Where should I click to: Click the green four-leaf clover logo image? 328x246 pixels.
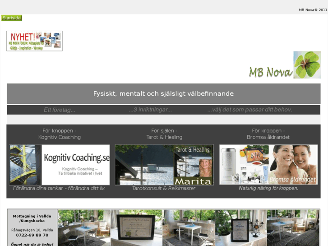pyautogui.click(x=307, y=65)
